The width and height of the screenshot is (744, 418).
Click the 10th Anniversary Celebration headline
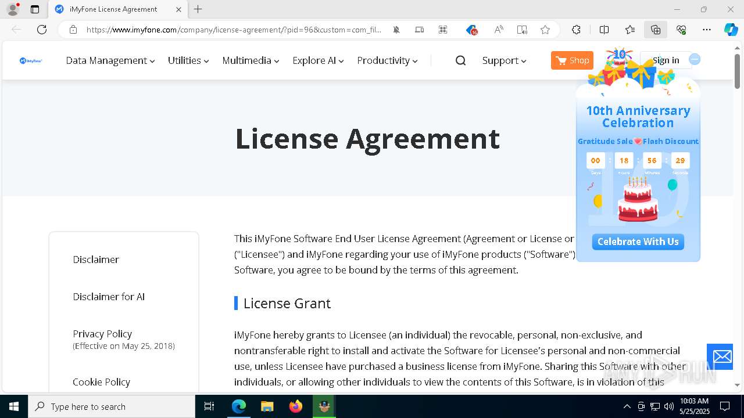coord(638,117)
